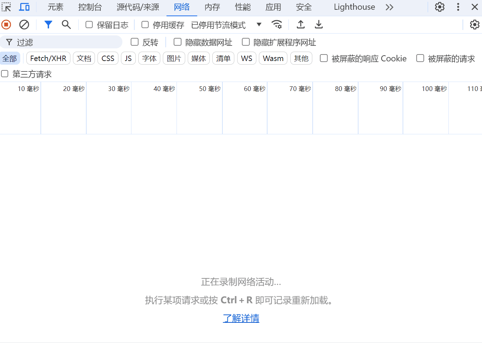Image resolution: width=482 pixels, height=343 pixels.
Task: Filter by WS type
Action: (x=247, y=58)
